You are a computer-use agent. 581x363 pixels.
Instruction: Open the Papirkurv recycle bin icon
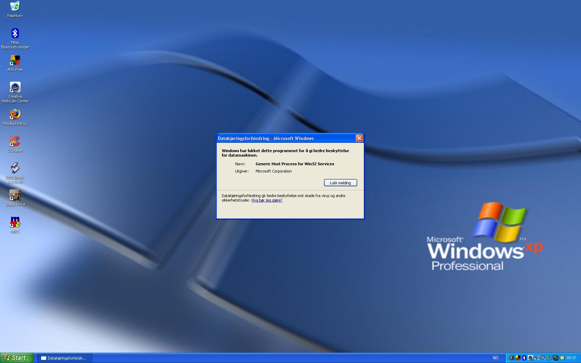pos(15,9)
